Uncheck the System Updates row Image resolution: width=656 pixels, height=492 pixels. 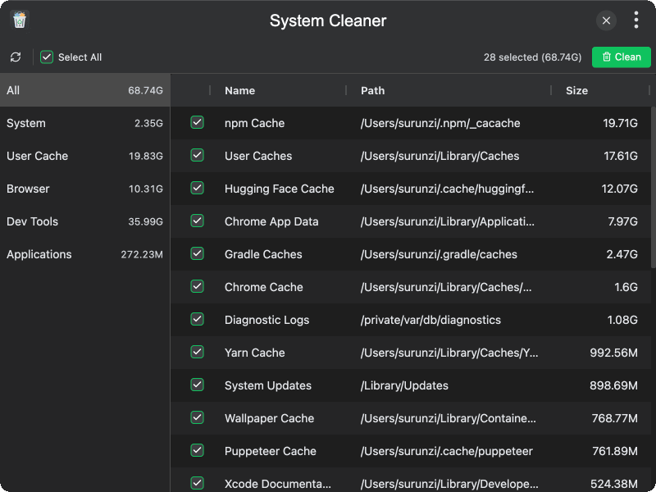point(197,385)
